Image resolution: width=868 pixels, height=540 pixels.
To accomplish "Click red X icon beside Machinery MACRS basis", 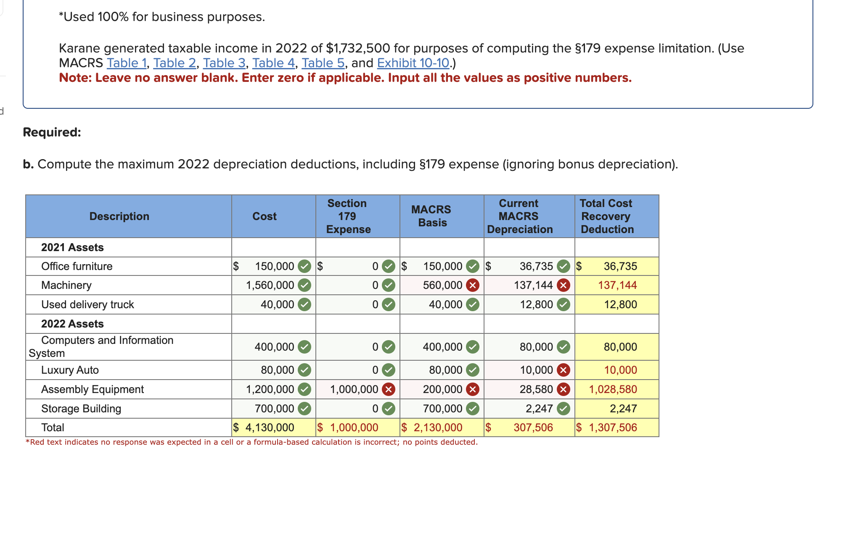I will click(x=473, y=286).
